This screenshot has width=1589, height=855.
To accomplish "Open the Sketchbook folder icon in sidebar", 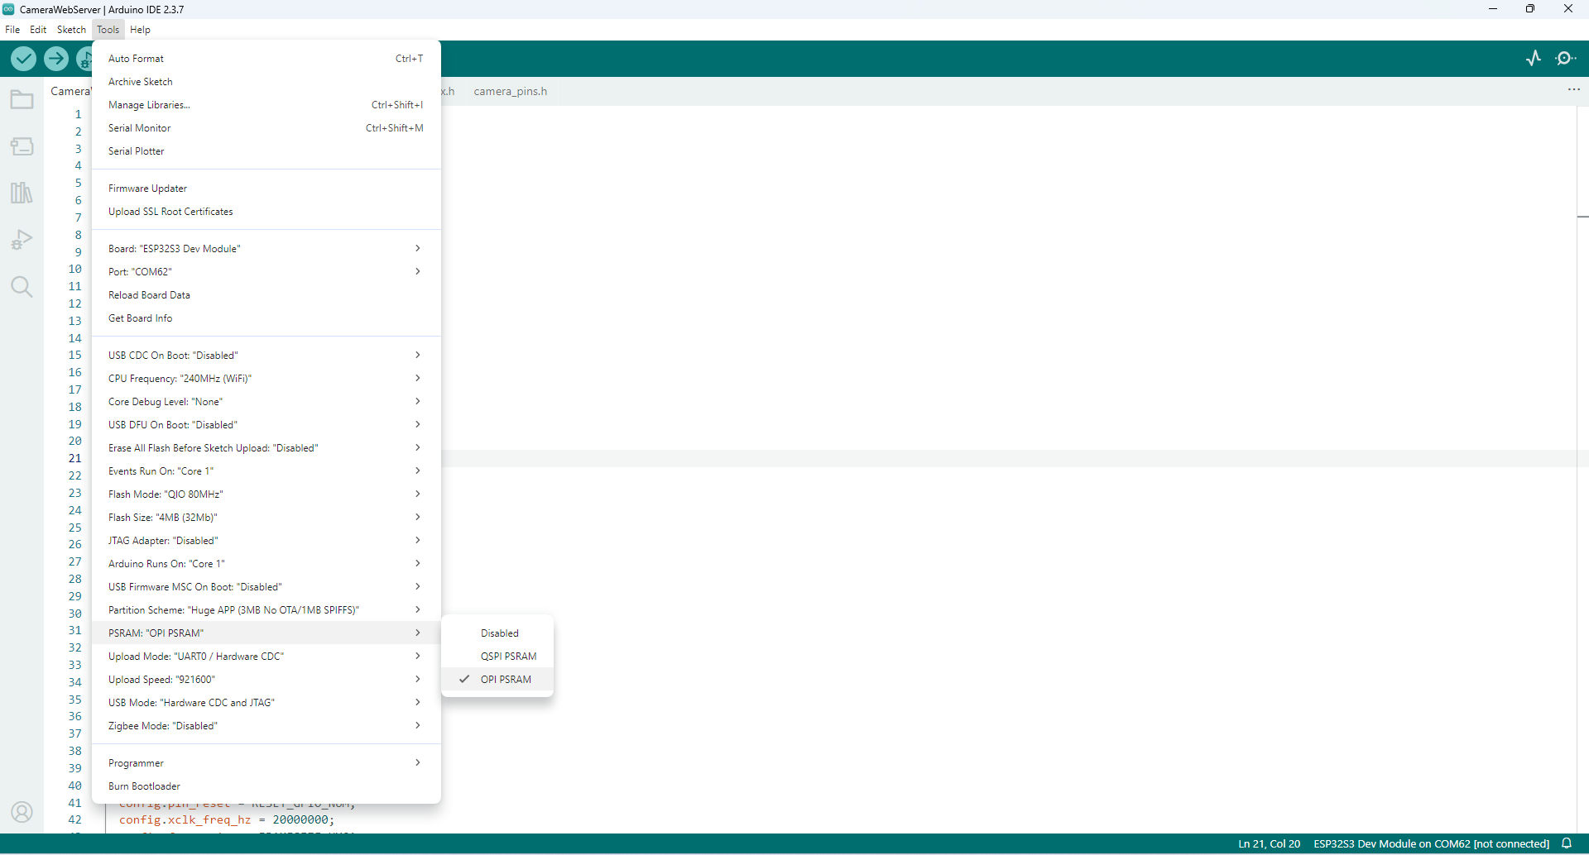I will [x=22, y=100].
